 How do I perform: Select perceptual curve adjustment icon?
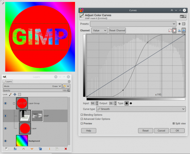174,31
